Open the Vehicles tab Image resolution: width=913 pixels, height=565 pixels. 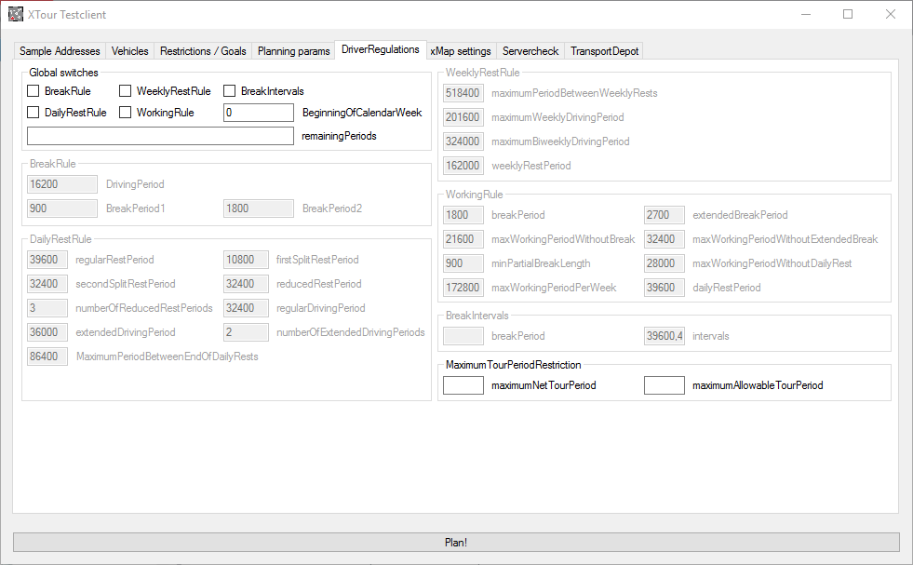click(x=129, y=51)
